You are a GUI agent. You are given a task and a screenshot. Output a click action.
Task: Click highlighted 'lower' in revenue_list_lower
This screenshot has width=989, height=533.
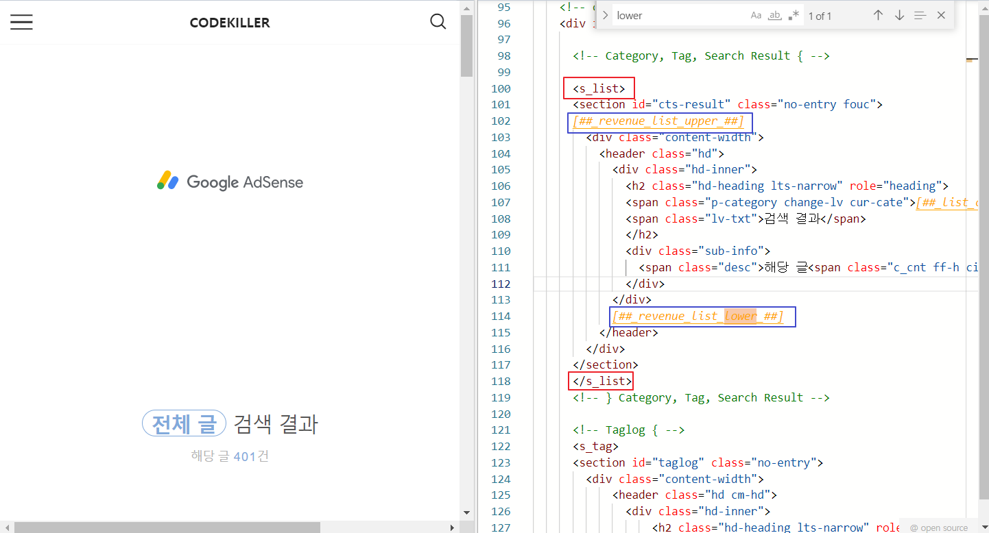[x=741, y=316]
